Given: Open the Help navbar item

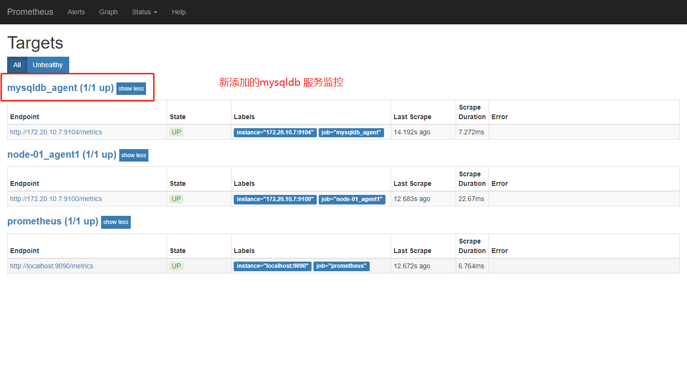Looking at the screenshot, I should coord(179,12).
